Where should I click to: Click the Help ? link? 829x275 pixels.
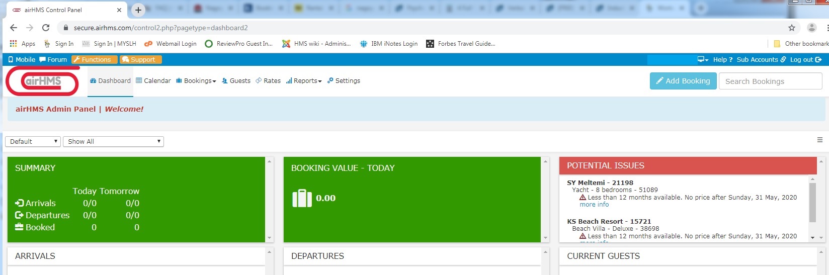(723, 59)
